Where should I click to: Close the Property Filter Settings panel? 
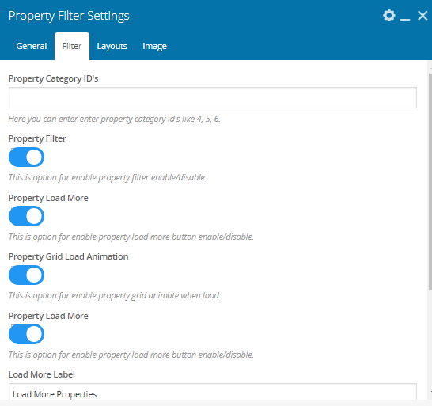(423, 16)
